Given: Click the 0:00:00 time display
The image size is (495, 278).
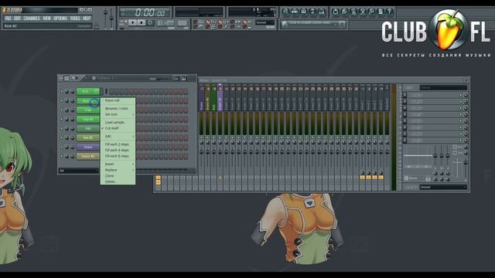Looking at the screenshot, I should tap(145, 12).
